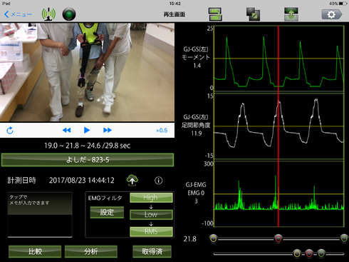Play the gait video
This screenshot has height=262, width=349.
pyautogui.click(x=87, y=130)
